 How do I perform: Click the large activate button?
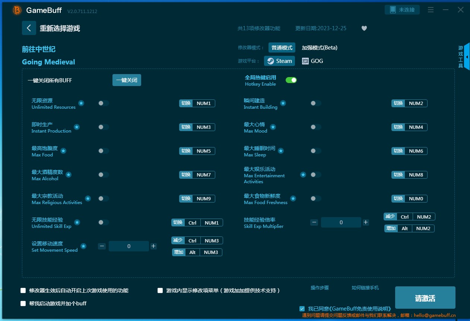[x=425, y=298]
